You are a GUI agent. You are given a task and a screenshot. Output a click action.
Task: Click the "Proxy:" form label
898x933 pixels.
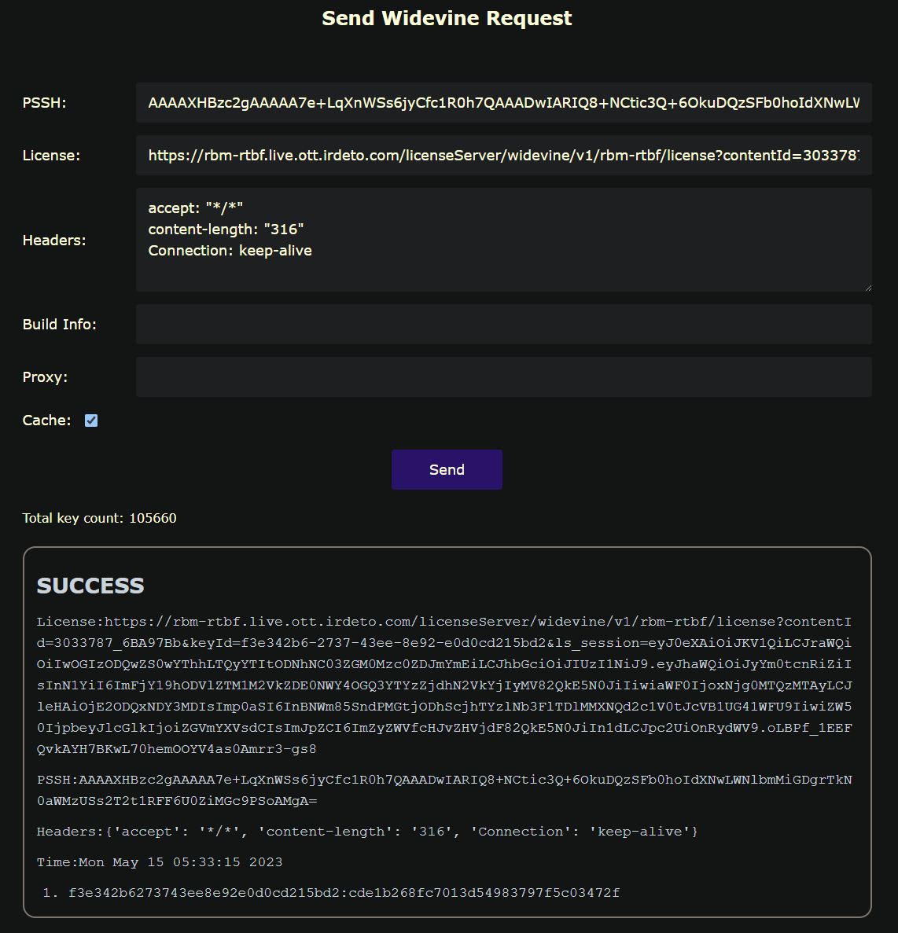pyautogui.click(x=45, y=377)
